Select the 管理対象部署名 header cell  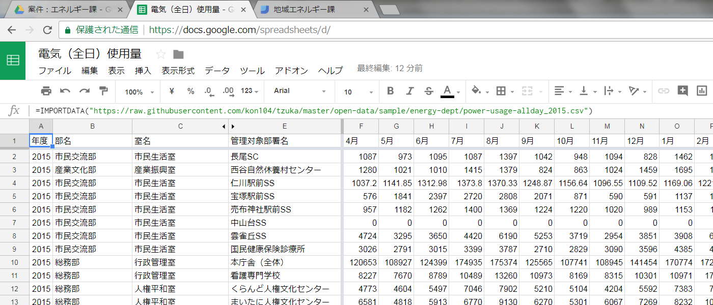click(x=285, y=141)
